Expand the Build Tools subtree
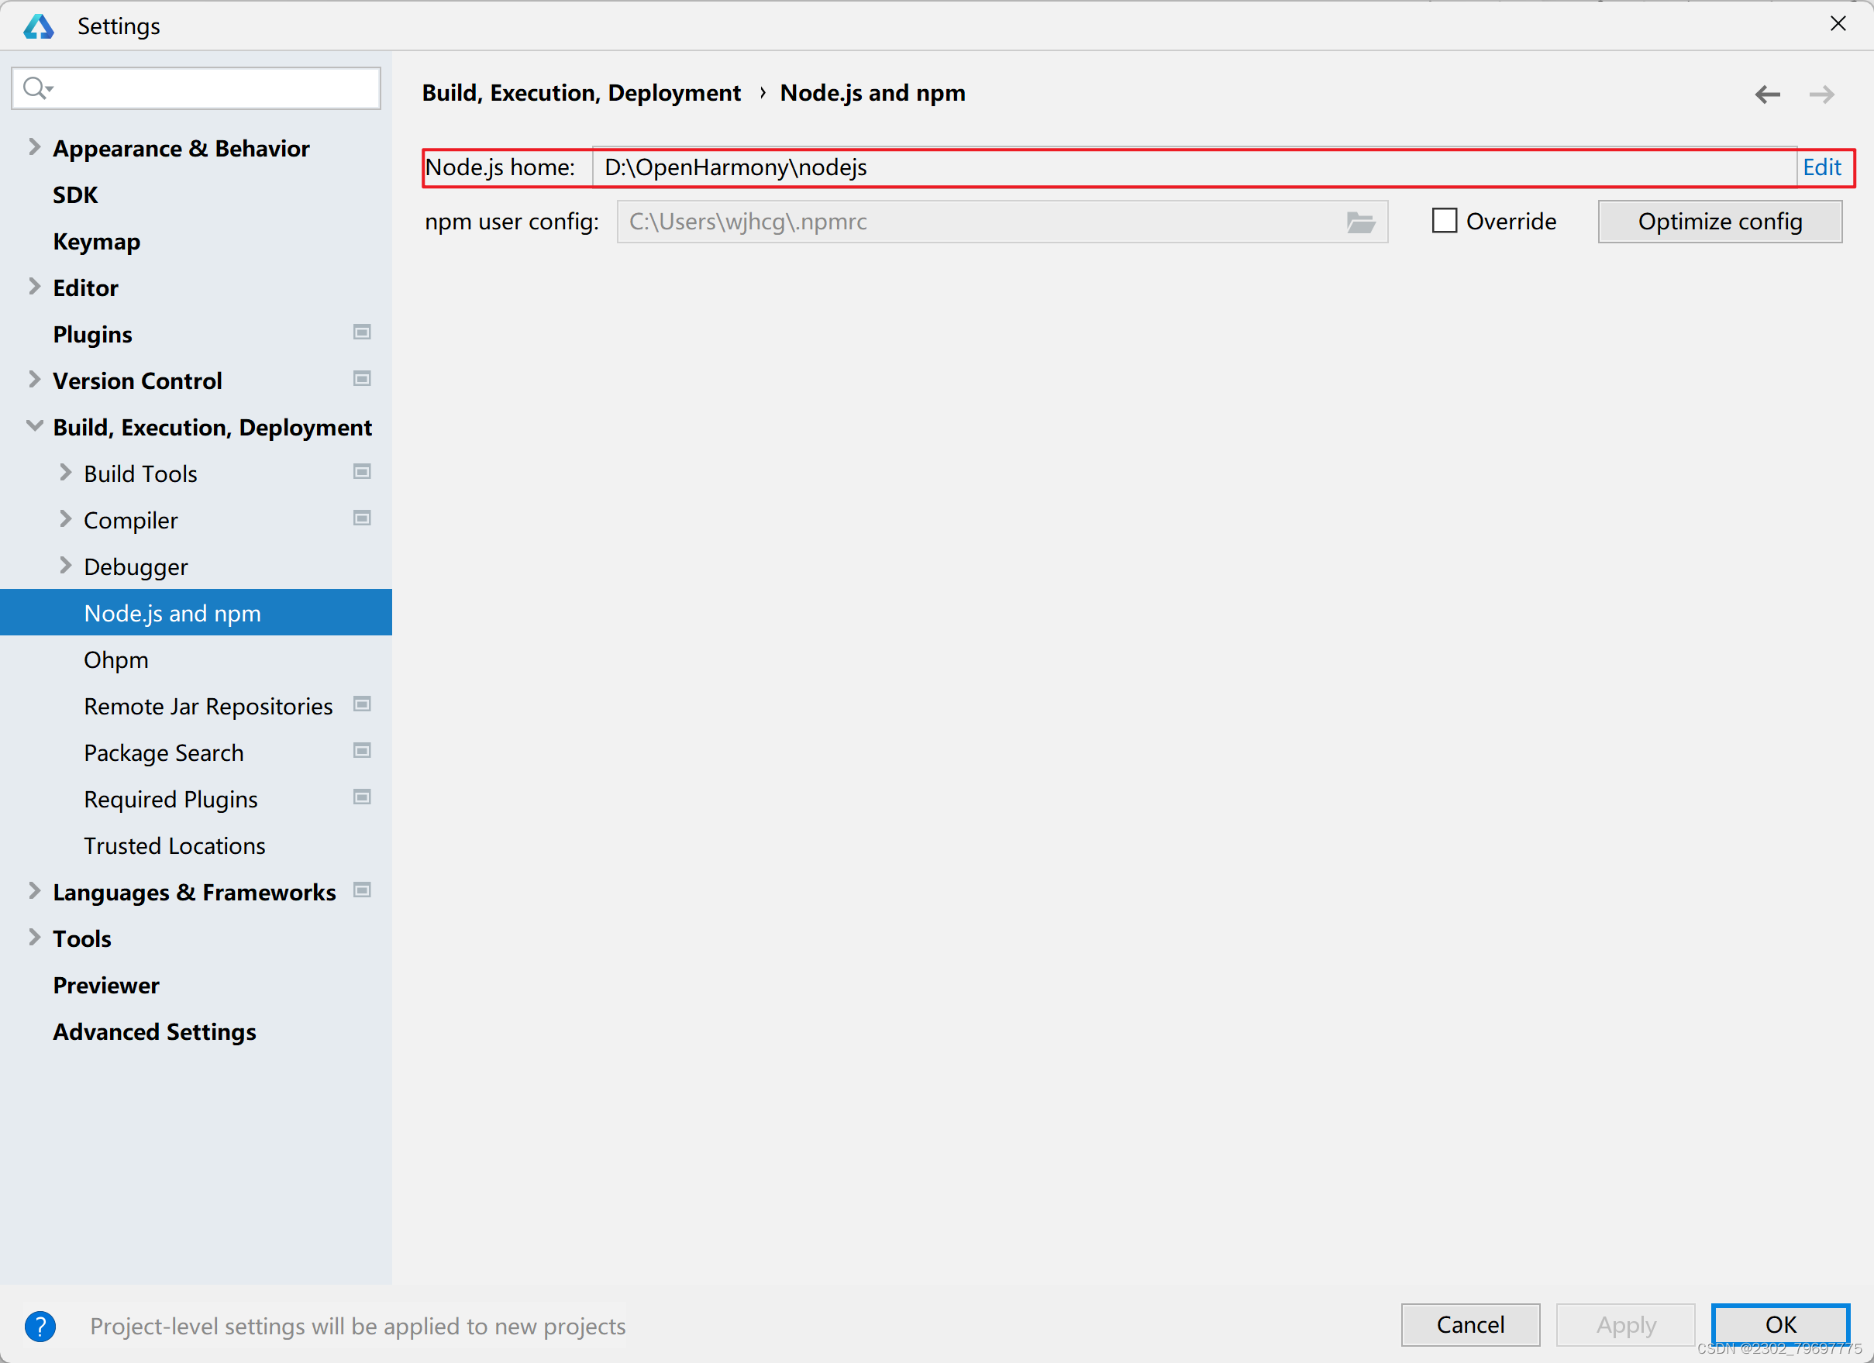Viewport: 1874px width, 1363px height. coord(65,473)
